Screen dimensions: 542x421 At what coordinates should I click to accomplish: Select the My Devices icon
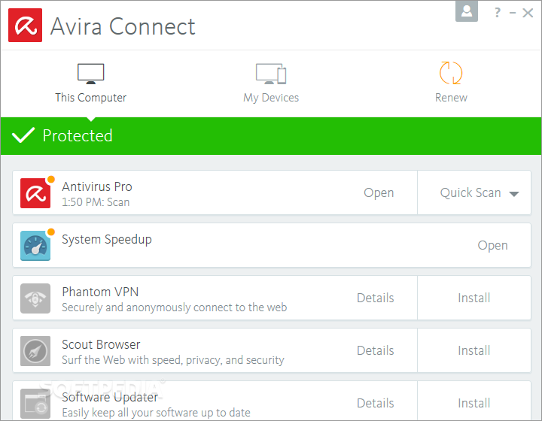tap(271, 74)
